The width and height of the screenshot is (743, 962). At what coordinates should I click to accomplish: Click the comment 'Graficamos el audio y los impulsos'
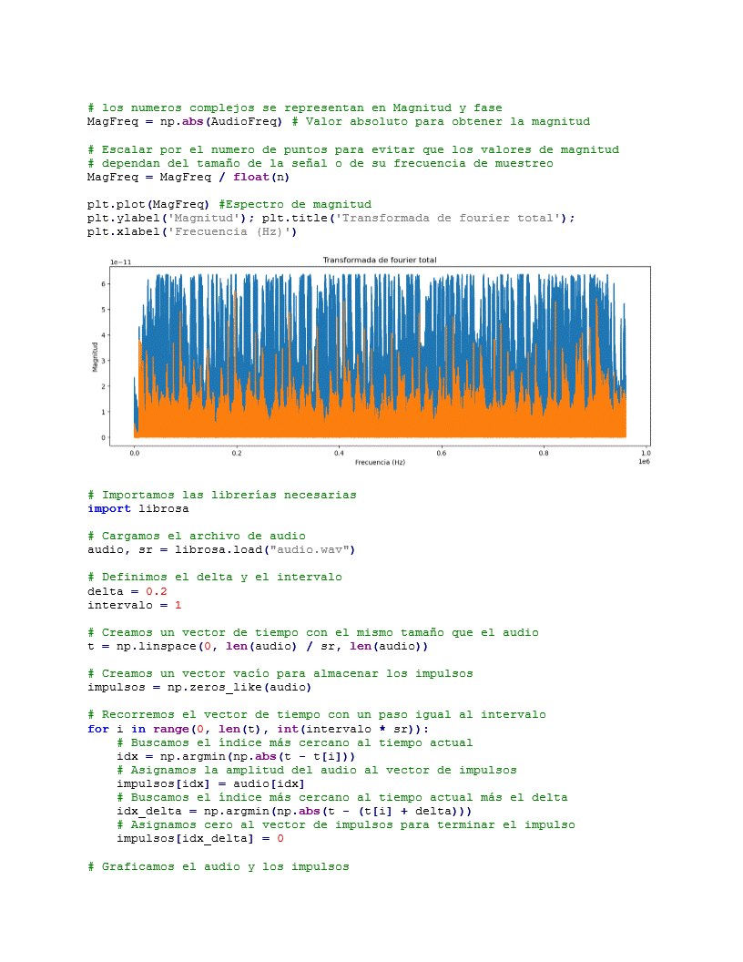tap(218, 866)
